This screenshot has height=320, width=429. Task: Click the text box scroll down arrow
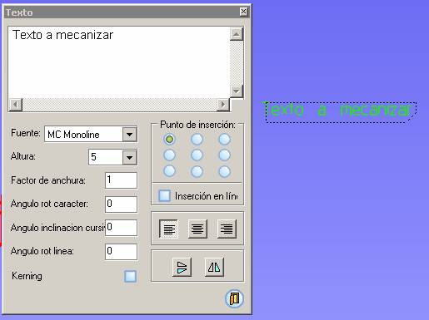(x=237, y=91)
